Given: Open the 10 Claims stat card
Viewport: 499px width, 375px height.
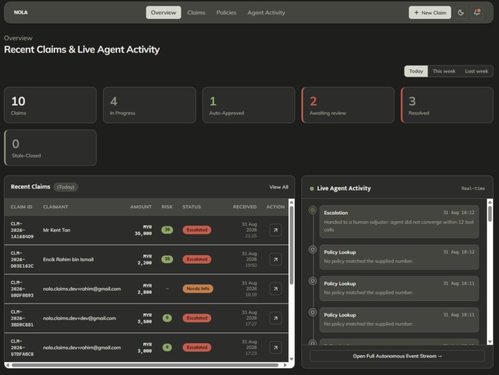Looking at the screenshot, I should pos(50,105).
